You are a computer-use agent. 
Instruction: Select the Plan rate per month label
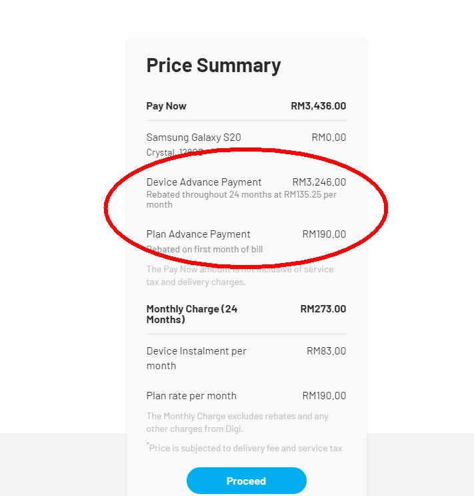(191, 396)
